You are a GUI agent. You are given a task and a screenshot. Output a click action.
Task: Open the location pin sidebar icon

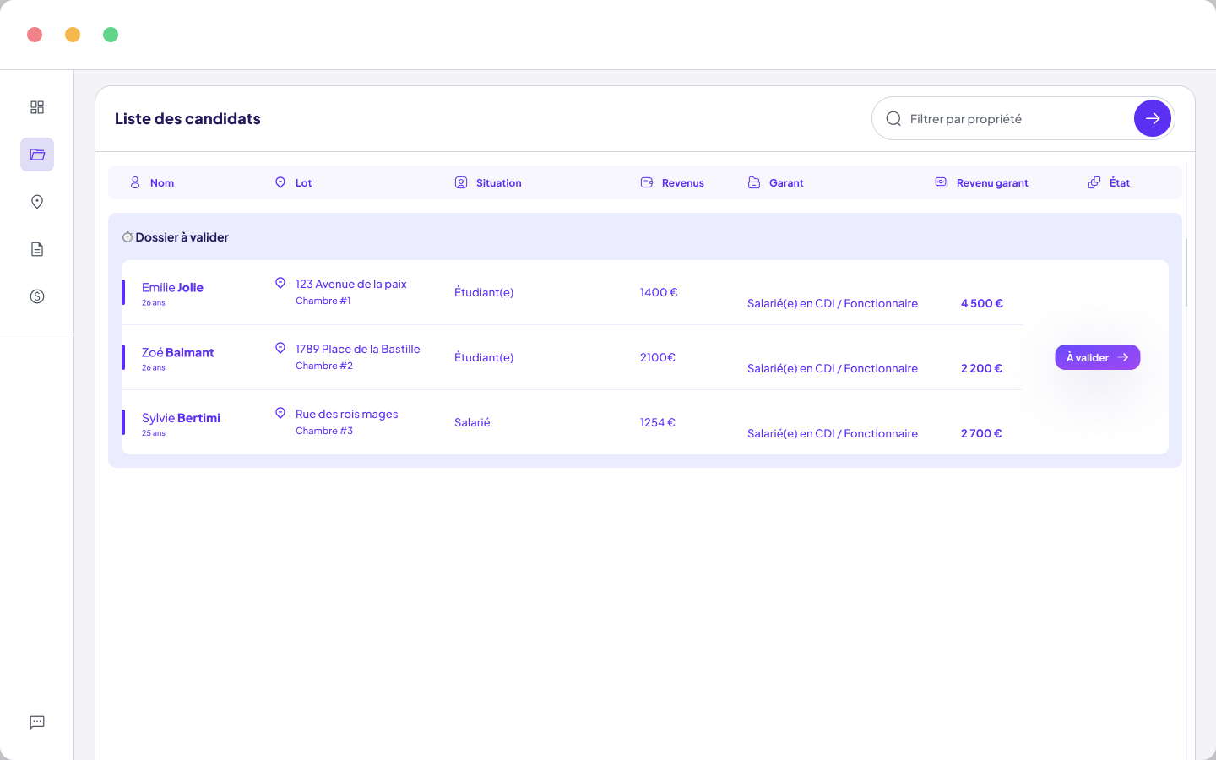(x=37, y=202)
